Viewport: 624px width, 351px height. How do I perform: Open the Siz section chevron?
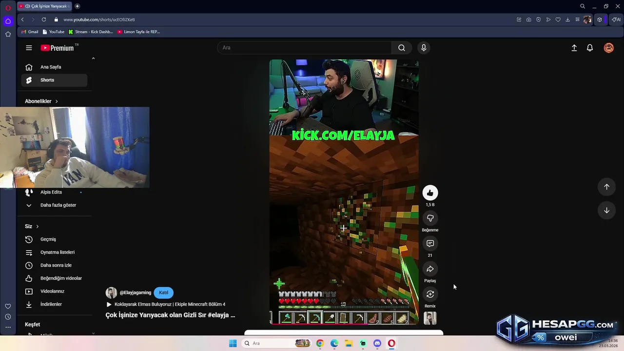click(37, 226)
